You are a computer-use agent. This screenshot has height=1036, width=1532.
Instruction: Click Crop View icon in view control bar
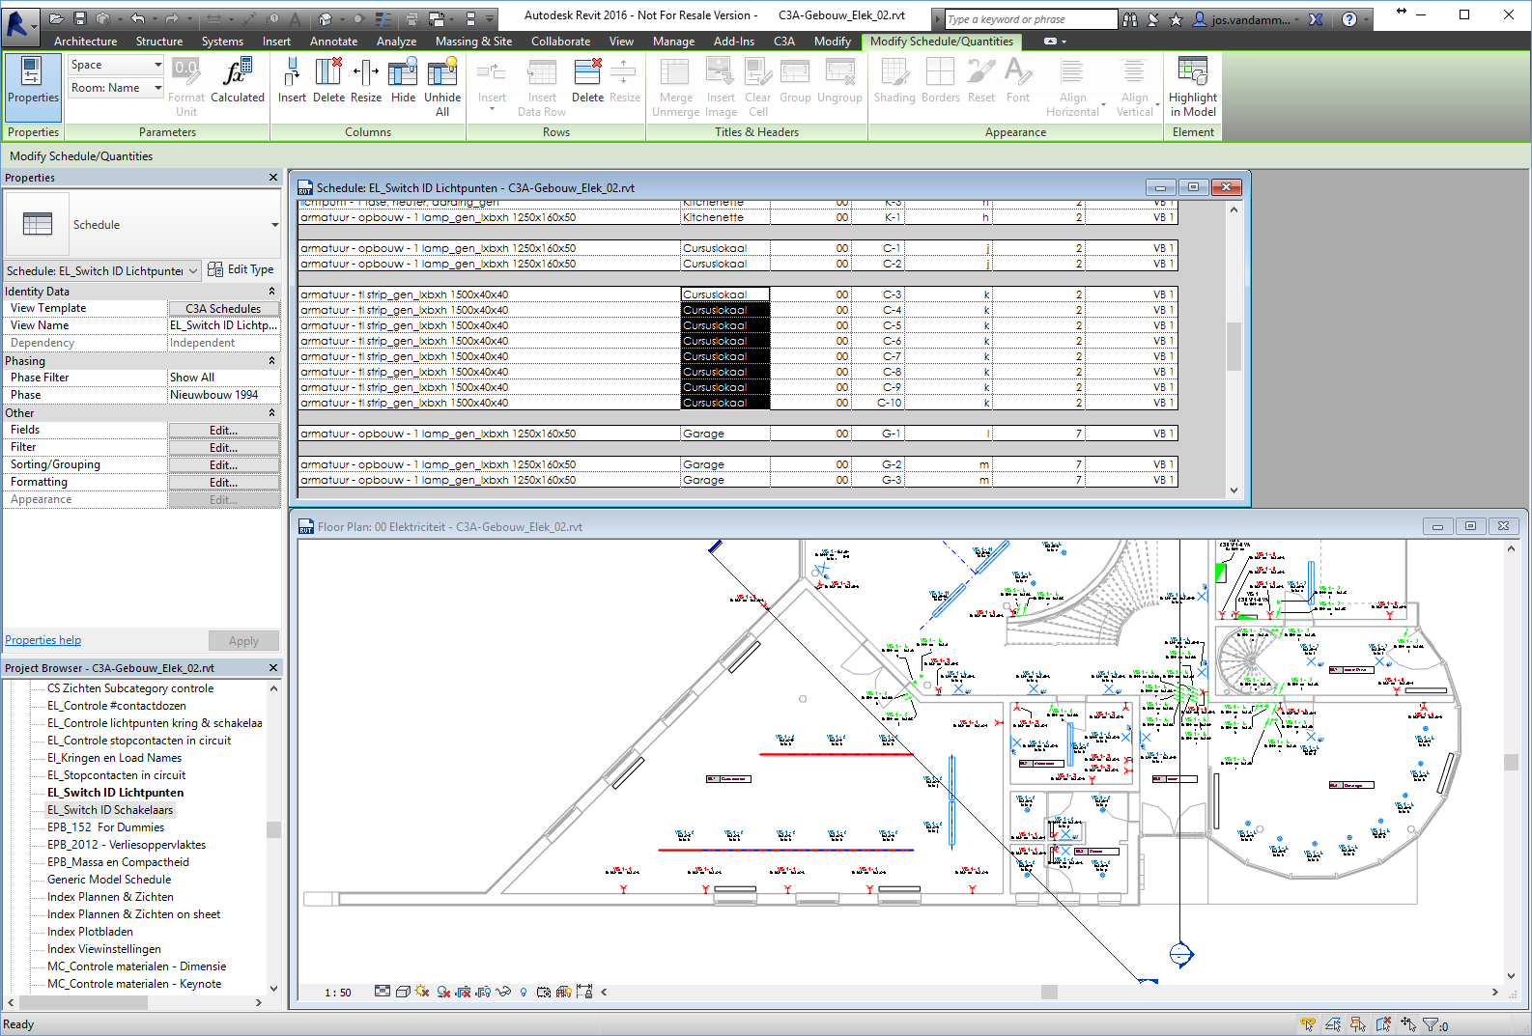(464, 992)
